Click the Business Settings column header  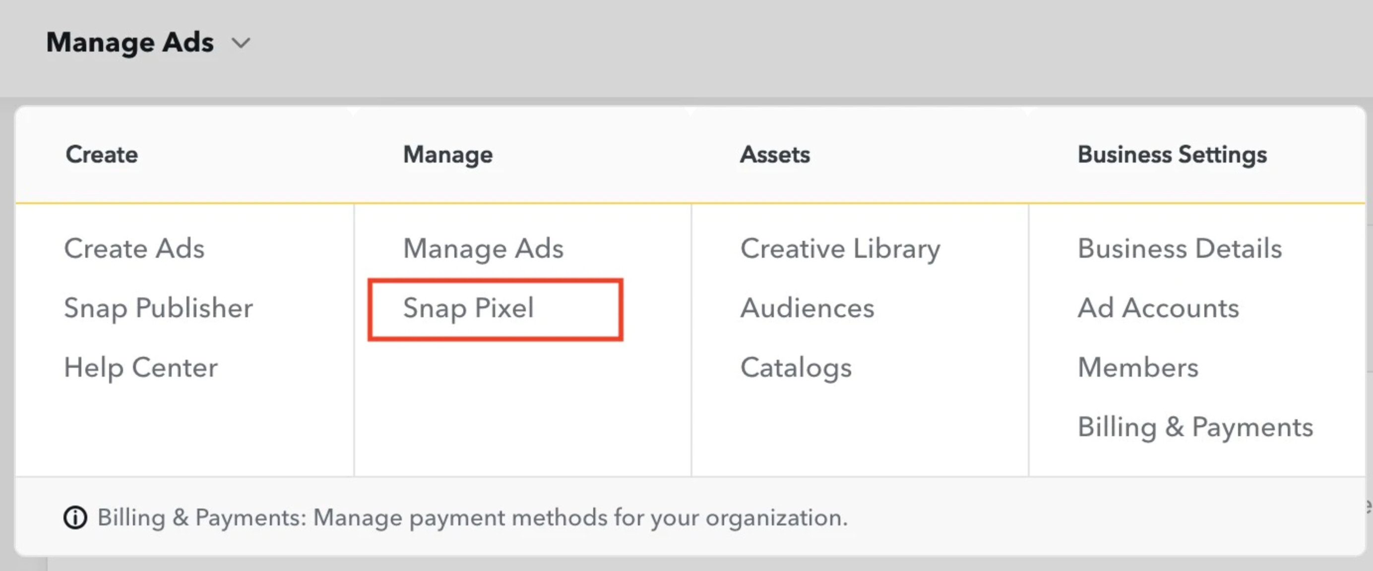pyautogui.click(x=1172, y=155)
